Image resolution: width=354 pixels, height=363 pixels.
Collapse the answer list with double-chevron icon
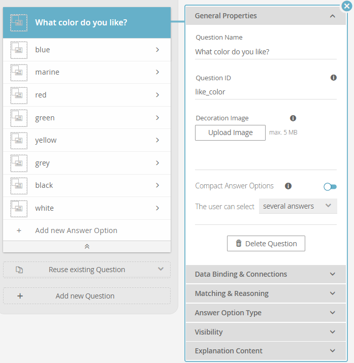87,247
